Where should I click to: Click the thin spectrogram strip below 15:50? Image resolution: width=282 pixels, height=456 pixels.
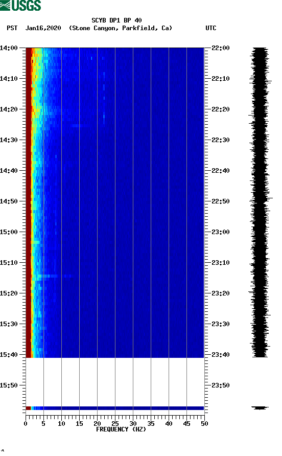click(x=115, y=408)
